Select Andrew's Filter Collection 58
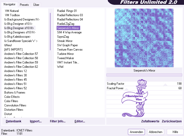This screenshot has height=136, width=184. (21, 58)
